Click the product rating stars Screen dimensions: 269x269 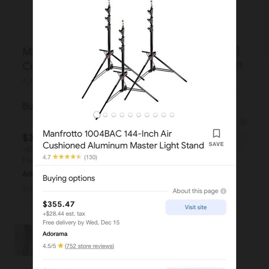[x=67, y=157]
